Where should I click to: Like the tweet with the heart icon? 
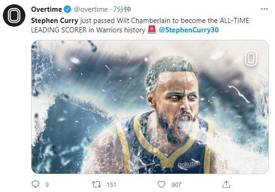(x=161, y=184)
